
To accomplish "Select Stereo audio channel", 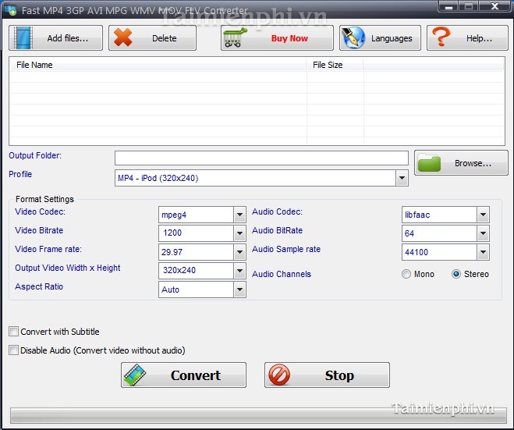I will [456, 274].
